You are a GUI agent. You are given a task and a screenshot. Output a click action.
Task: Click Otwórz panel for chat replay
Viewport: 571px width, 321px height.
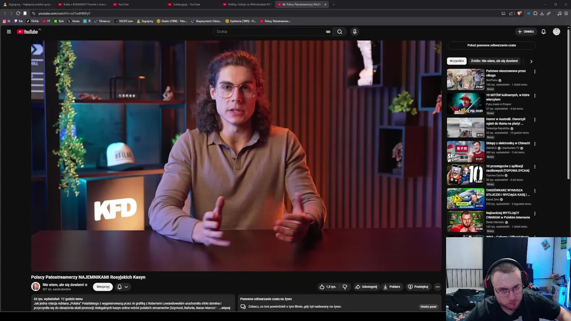tap(428, 307)
